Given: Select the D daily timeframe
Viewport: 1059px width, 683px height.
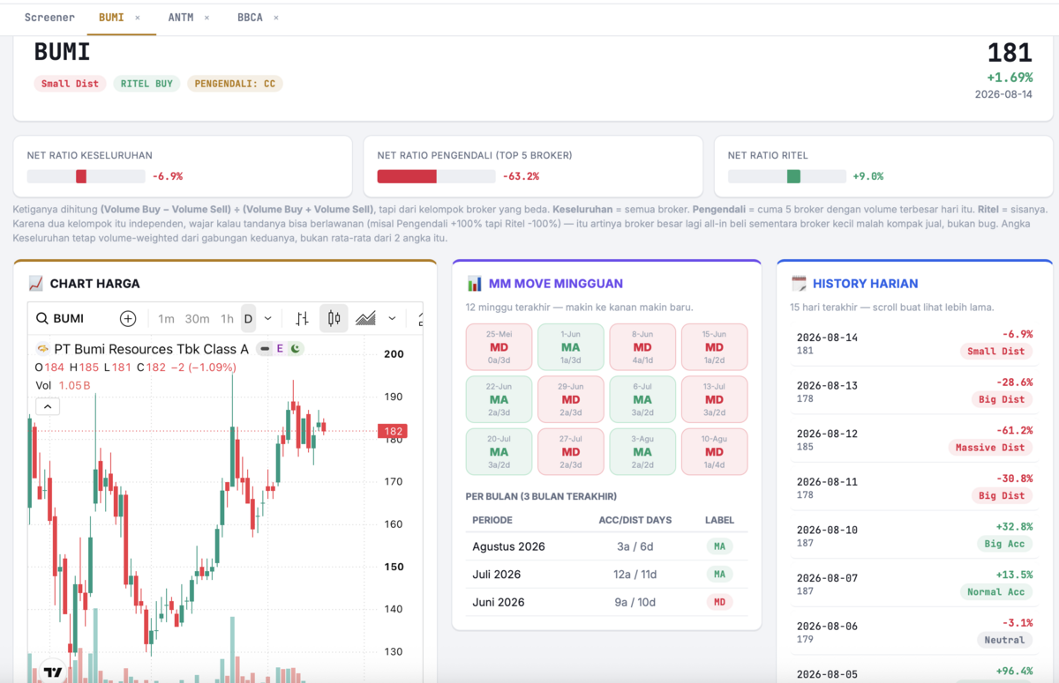Looking at the screenshot, I should point(248,319).
